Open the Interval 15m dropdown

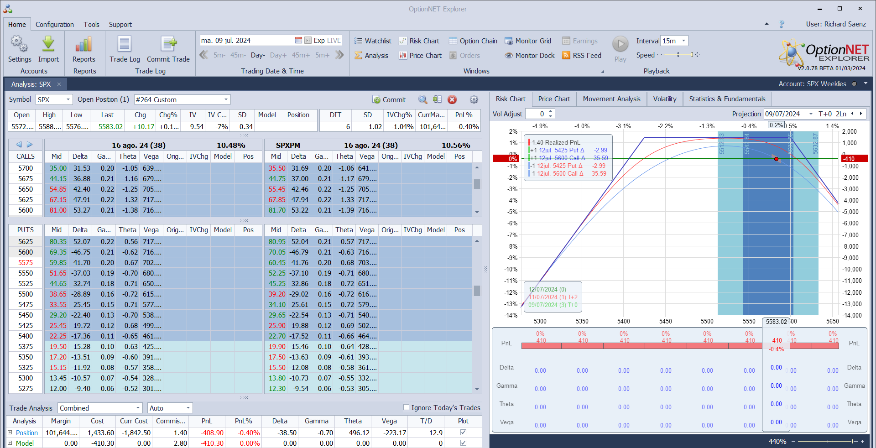[683, 41]
